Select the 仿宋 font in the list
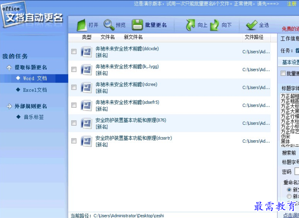 coord(285,137)
